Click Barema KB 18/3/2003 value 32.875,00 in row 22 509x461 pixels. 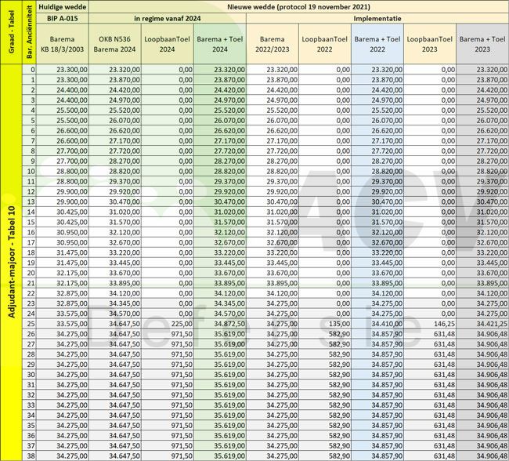click(x=63, y=293)
